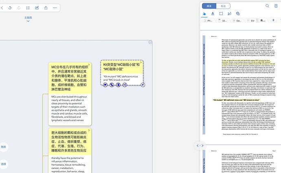Click the corner resize handle on Kit card
The width and height of the screenshot is (281, 173).
[143, 85]
